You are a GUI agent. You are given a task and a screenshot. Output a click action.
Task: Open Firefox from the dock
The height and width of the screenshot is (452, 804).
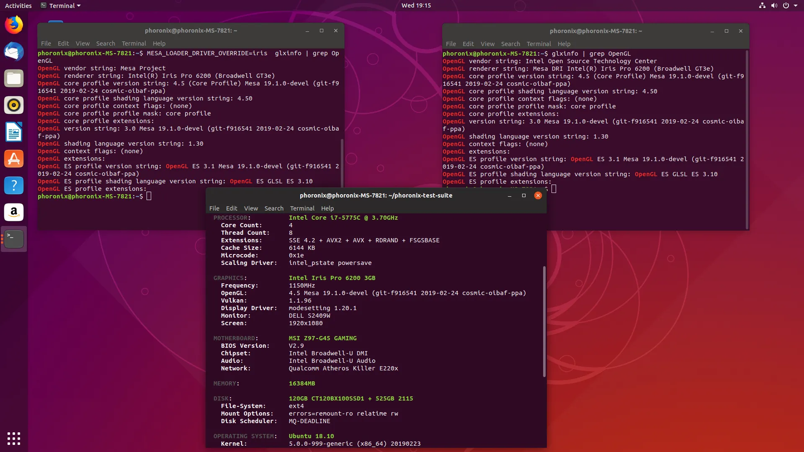pos(14,25)
